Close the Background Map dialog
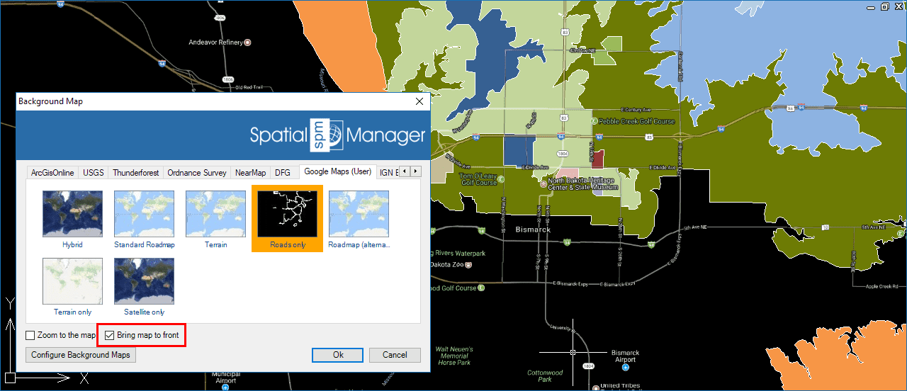The height and width of the screenshot is (391, 907). coord(420,101)
